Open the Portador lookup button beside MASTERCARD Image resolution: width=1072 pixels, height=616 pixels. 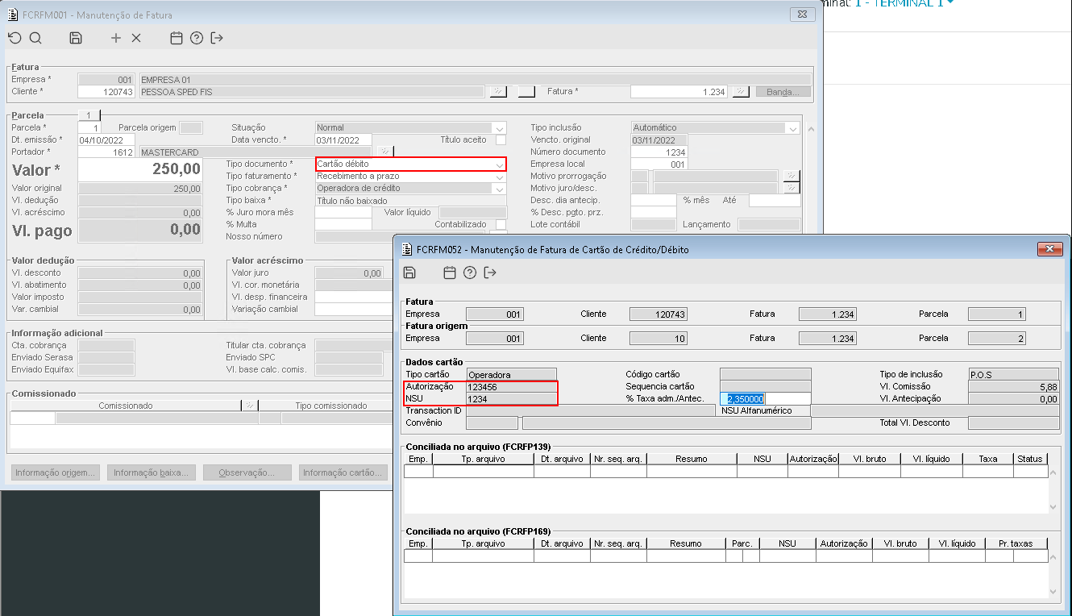pyautogui.click(x=386, y=152)
